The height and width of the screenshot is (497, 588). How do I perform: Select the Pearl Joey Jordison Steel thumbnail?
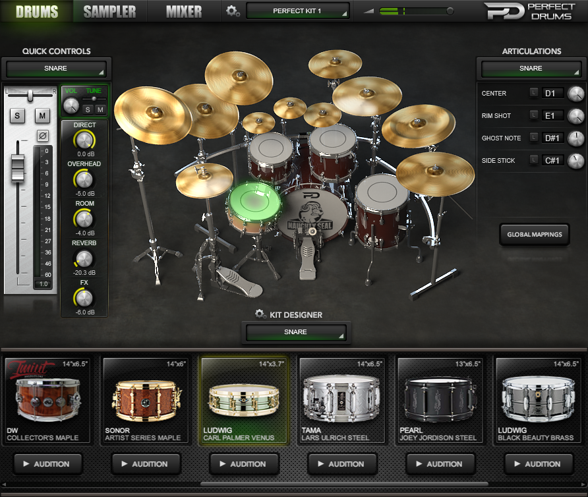click(x=440, y=400)
